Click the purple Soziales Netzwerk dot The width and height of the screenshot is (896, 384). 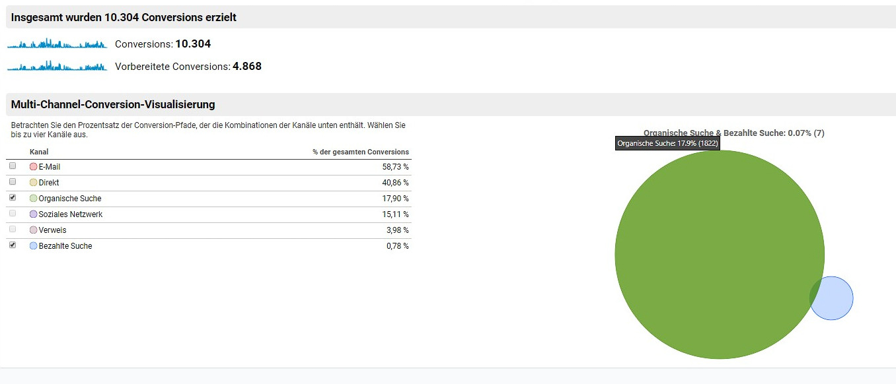(34, 214)
